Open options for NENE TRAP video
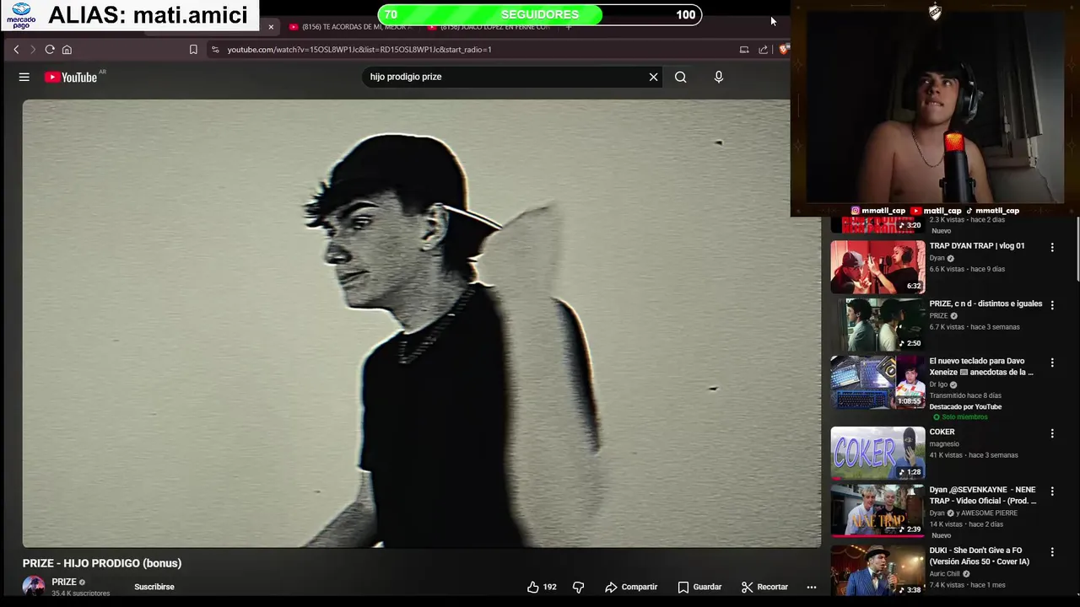 1052,491
